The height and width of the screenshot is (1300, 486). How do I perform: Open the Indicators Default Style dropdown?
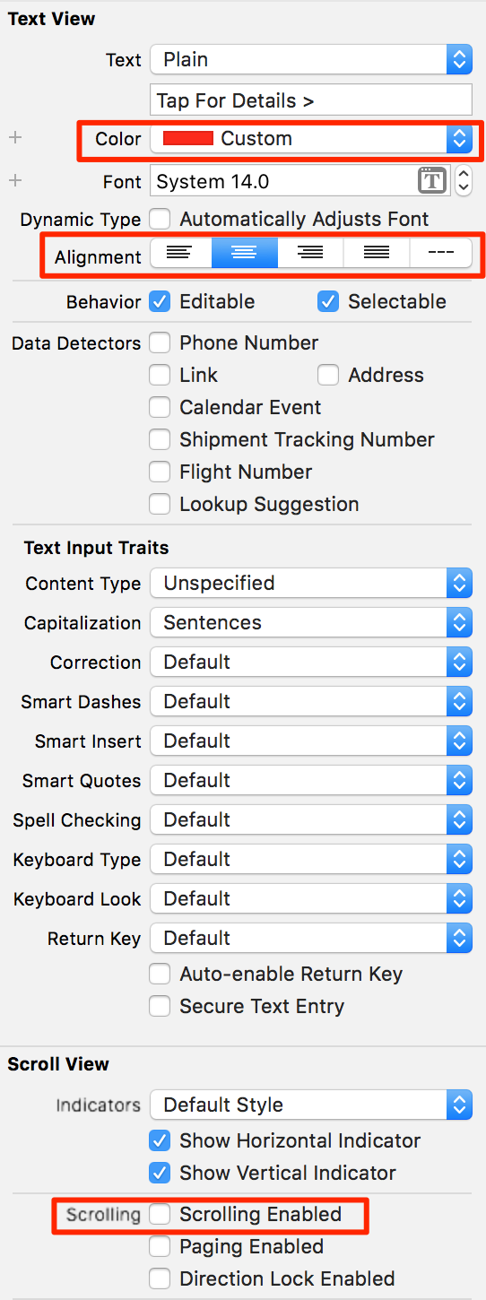(x=311, y=1105)
